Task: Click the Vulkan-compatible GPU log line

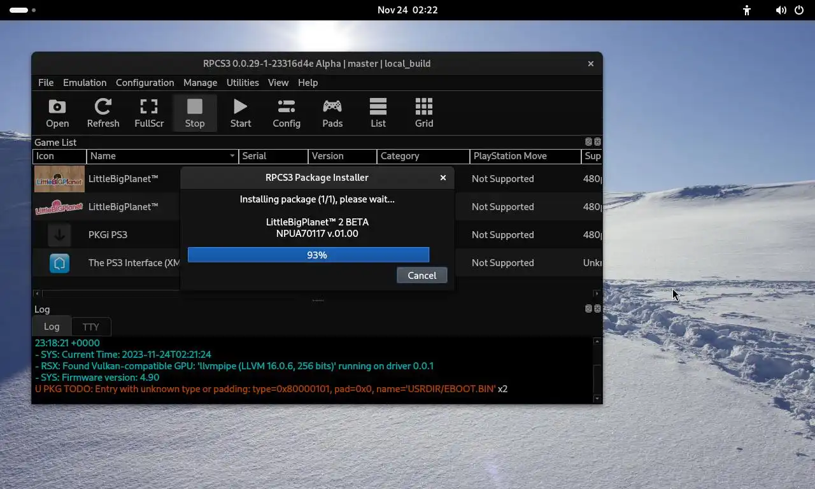Action: click(234, 366)
